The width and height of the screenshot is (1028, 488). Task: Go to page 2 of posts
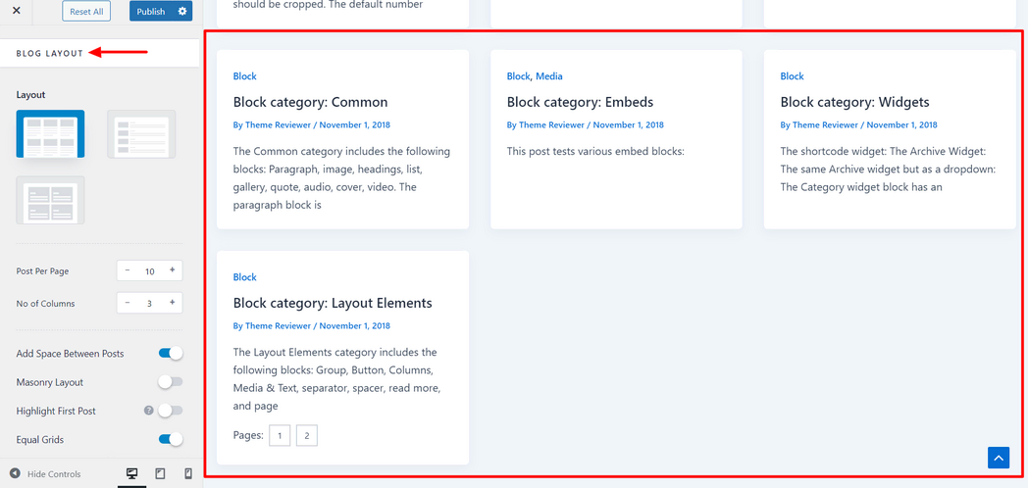[306, 435]
